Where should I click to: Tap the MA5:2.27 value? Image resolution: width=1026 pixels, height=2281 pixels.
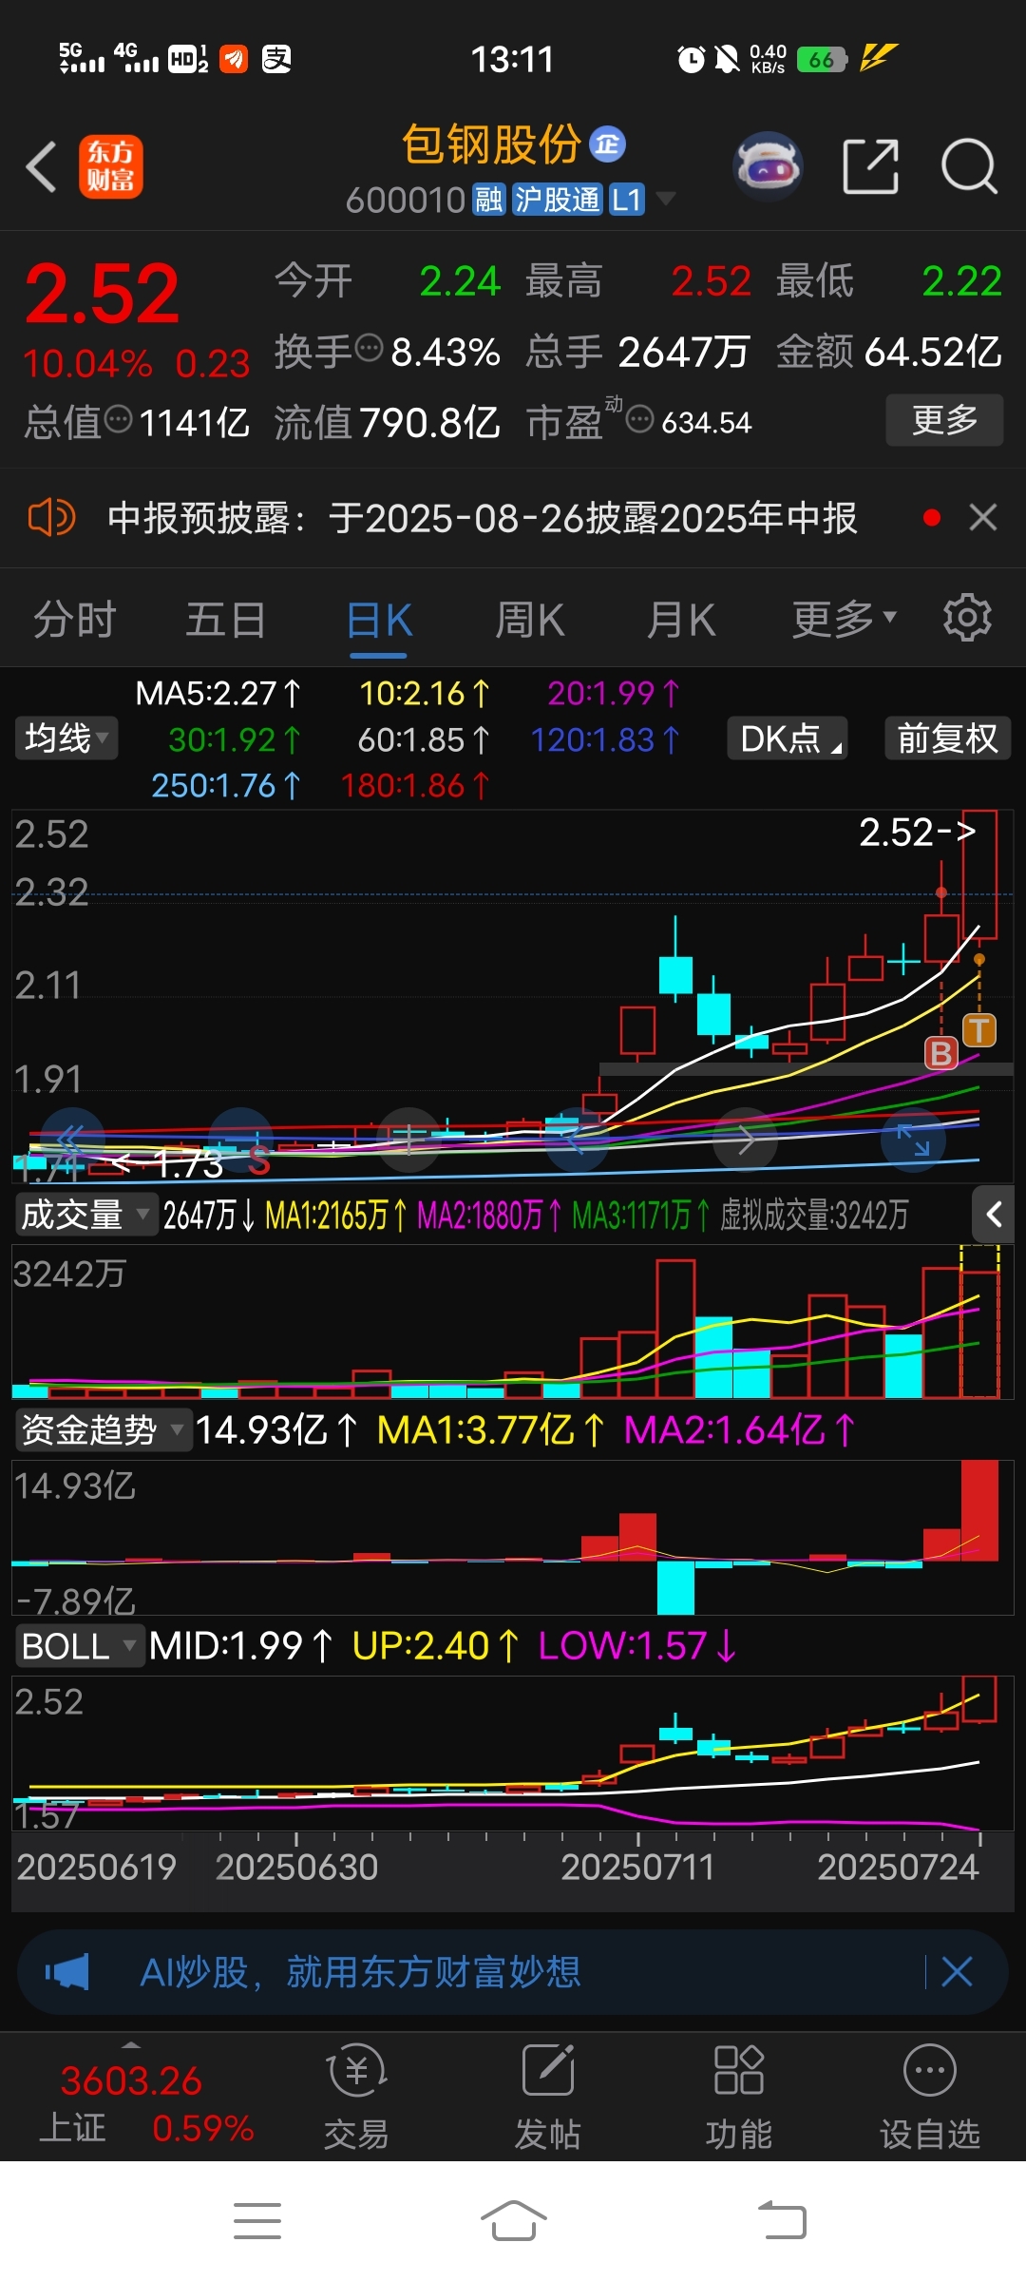(x=218, y=693)
